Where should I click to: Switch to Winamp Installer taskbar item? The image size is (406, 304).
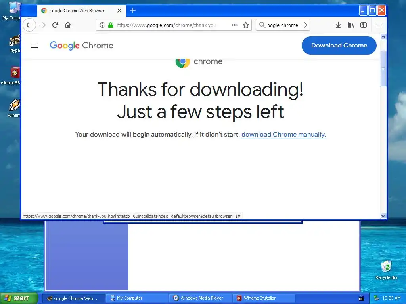click(x=264, y=298)
